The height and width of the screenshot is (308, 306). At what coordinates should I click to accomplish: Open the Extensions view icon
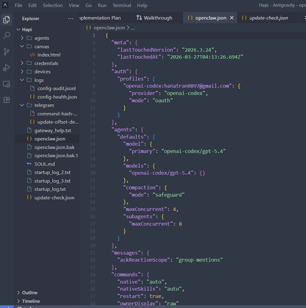point(6,100)
